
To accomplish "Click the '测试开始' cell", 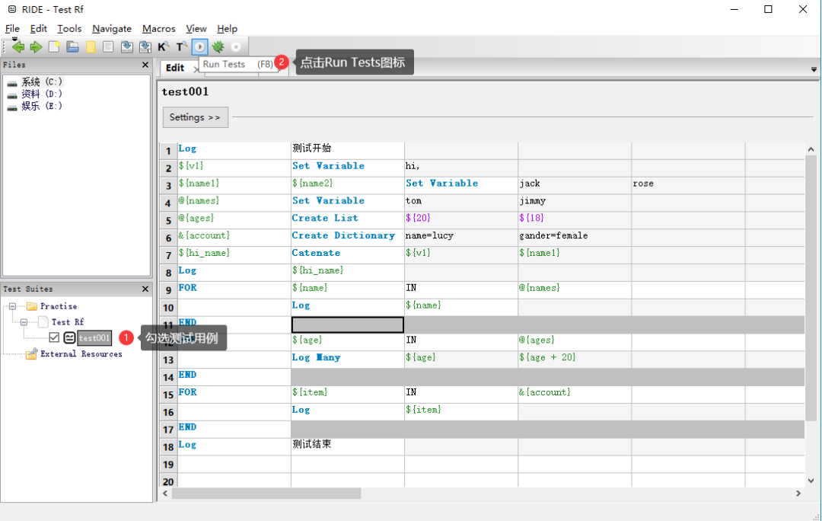I will (348, 151).
